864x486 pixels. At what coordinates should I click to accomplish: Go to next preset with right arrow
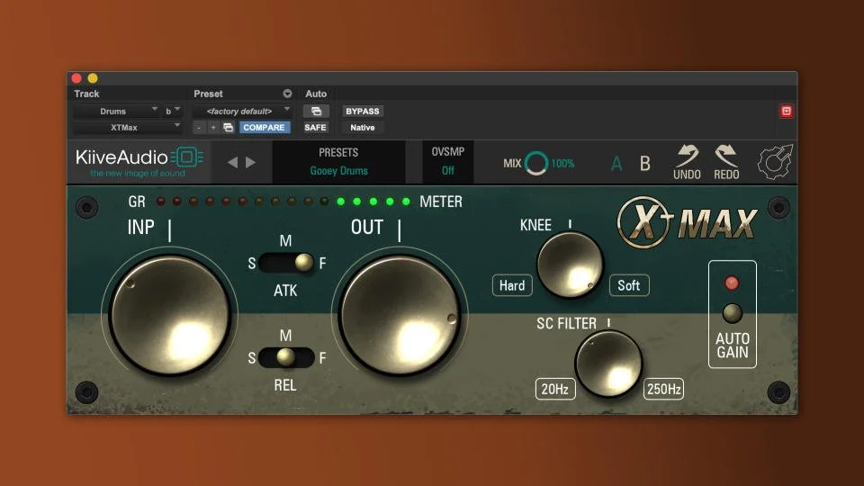point(251,163)
